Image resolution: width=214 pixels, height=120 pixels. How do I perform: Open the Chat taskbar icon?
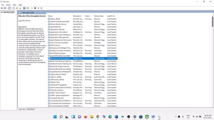[80, 117]
